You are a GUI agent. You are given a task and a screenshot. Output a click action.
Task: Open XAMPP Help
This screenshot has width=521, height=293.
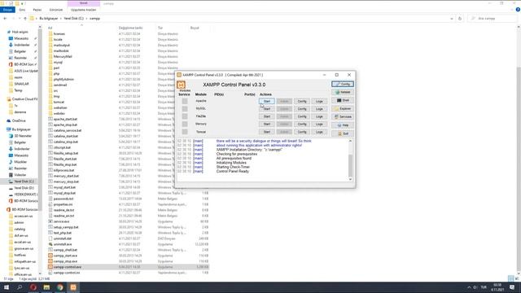(x=343, y=125)
